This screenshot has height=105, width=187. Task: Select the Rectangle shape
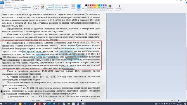53,6
